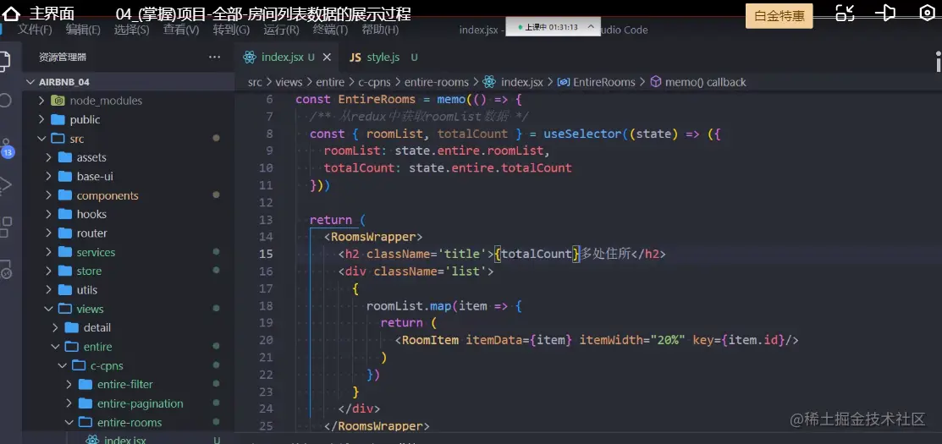Click the 上课中 01:31:13 timer
Image resolution: width=942 pixels, height=444 pixels.
tap(550, 27)
